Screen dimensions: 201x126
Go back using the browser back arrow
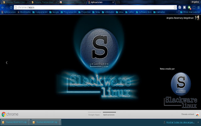3,8
